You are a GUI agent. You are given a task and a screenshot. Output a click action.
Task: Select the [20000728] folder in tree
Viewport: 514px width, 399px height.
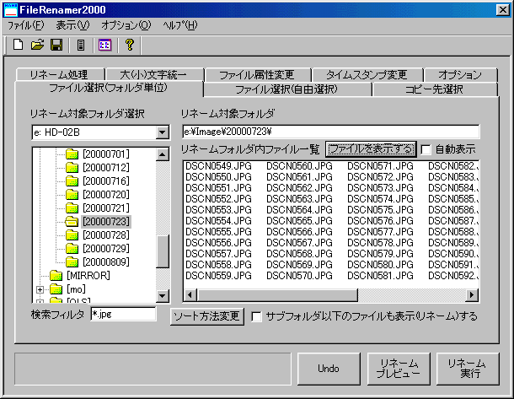pos(106,235)
